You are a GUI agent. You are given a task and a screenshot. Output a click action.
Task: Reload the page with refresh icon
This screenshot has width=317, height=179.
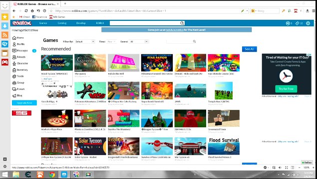click(x=26, y=11)
